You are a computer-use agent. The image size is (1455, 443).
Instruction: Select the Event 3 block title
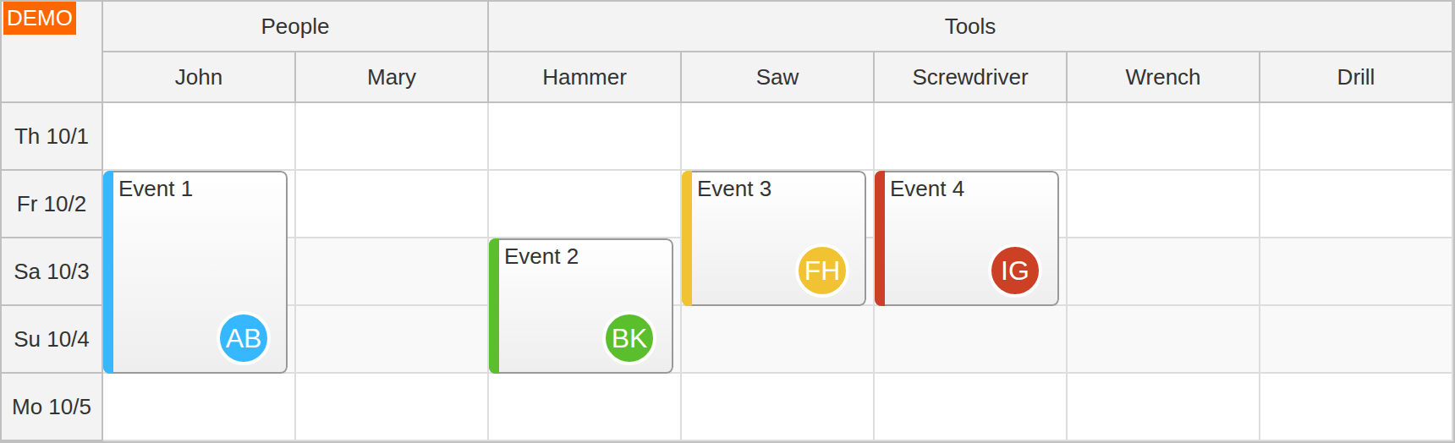tap(734, 189)
